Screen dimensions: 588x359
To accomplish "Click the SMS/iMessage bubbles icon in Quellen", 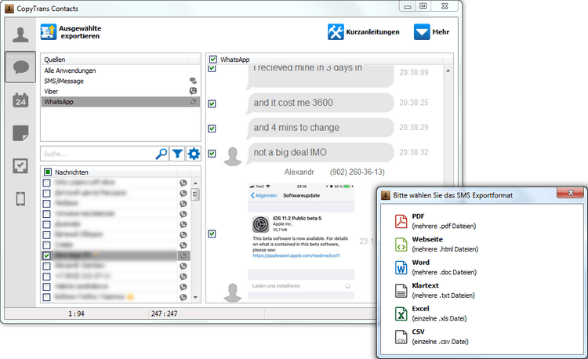I will (193, 81).
